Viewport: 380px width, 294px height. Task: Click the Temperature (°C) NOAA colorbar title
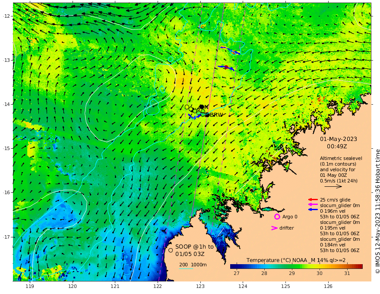[x=296, y=260]
